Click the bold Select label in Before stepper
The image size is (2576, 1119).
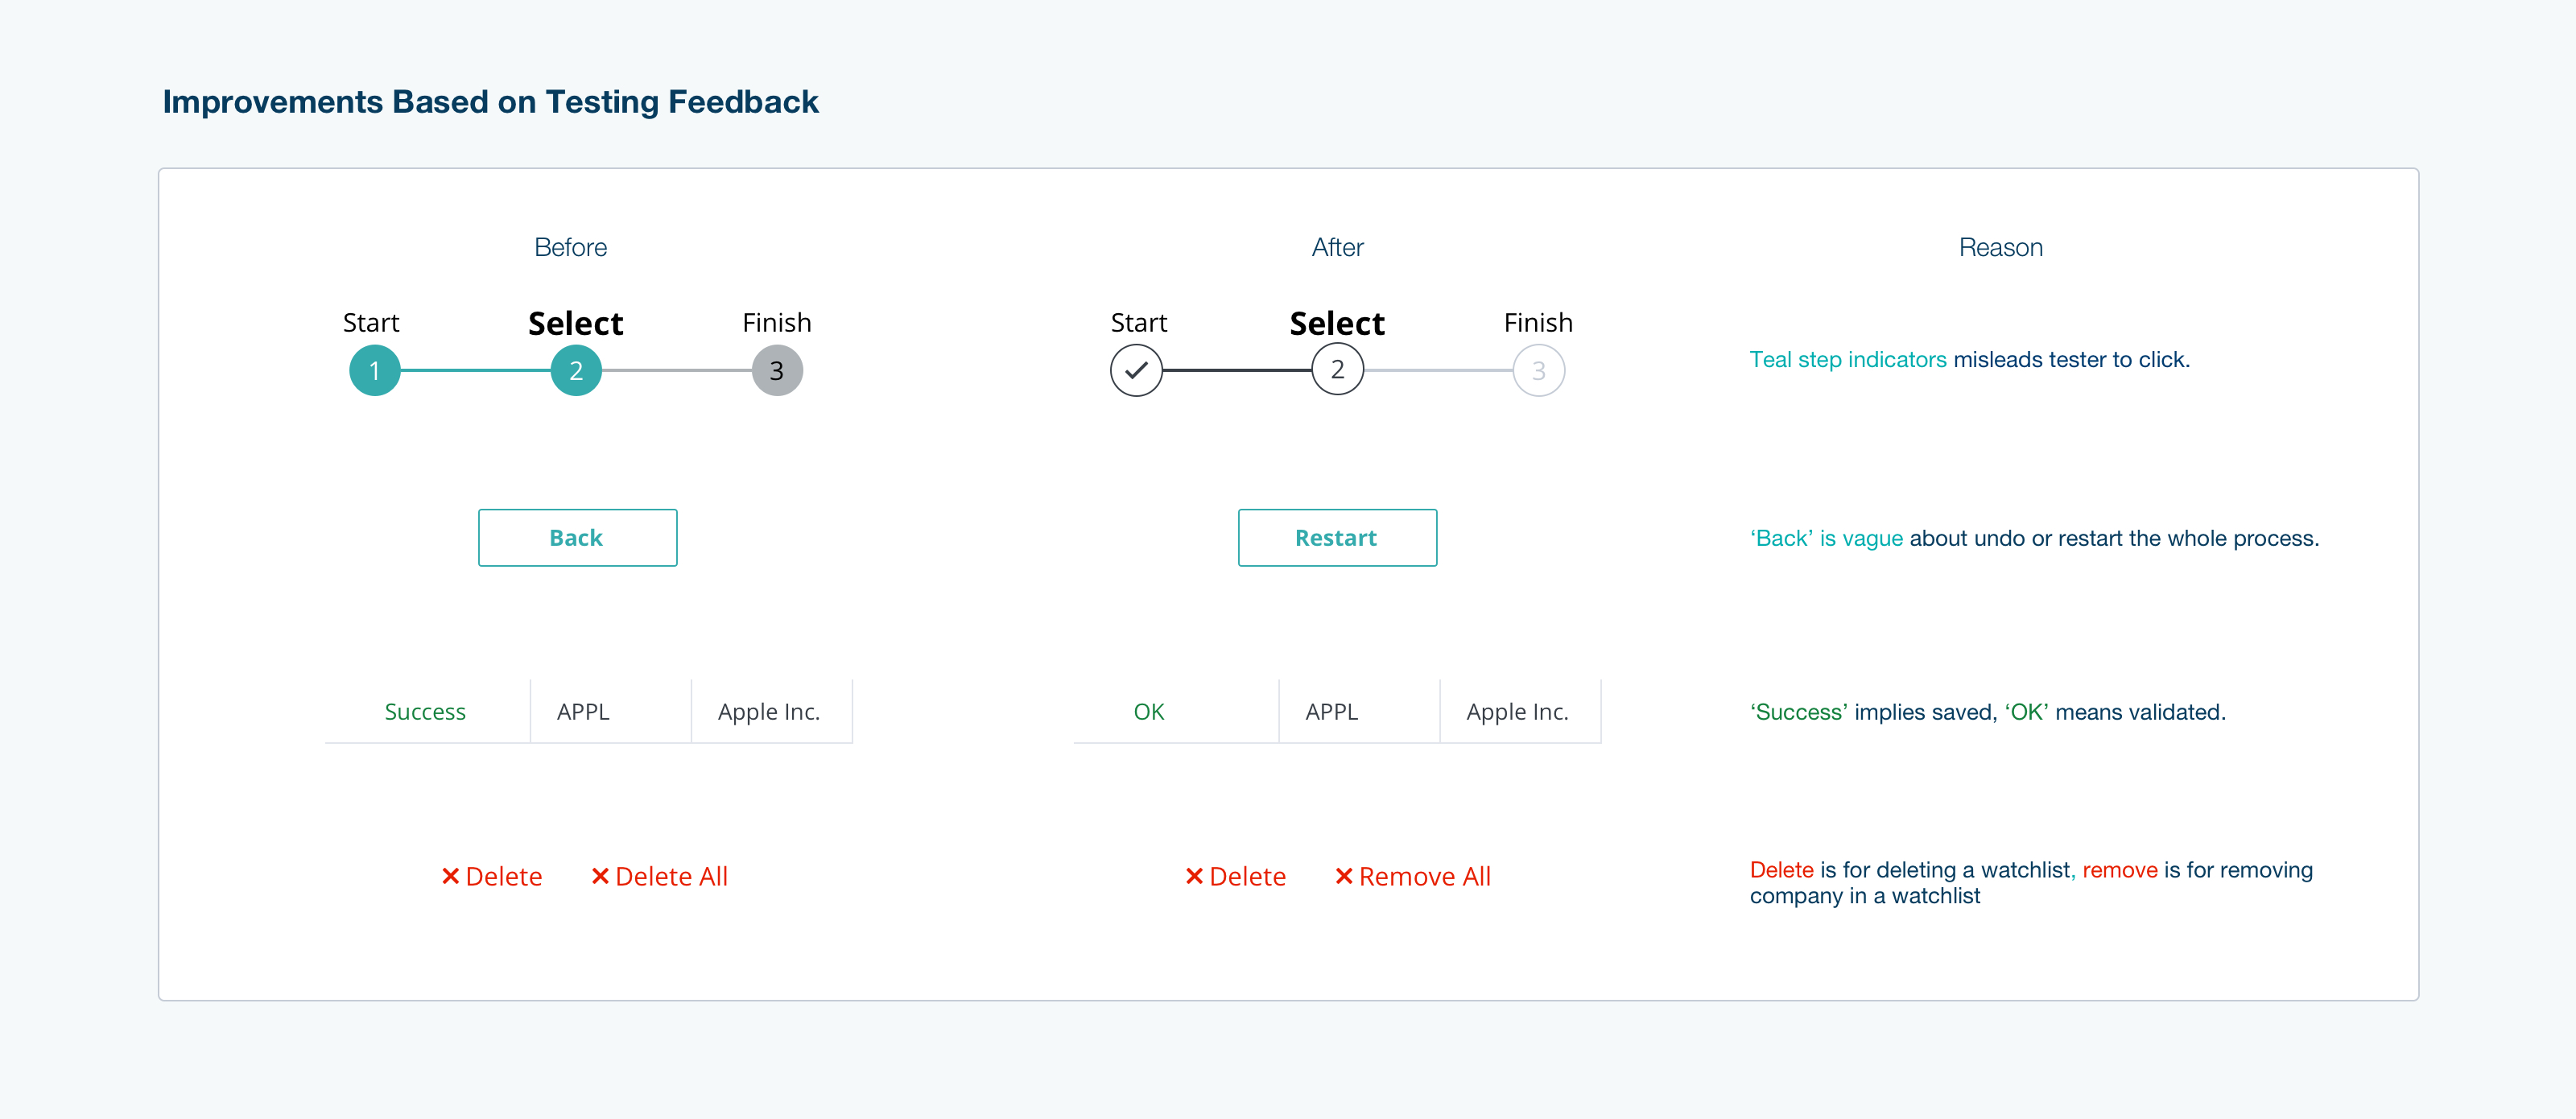[x=575, y=323]
